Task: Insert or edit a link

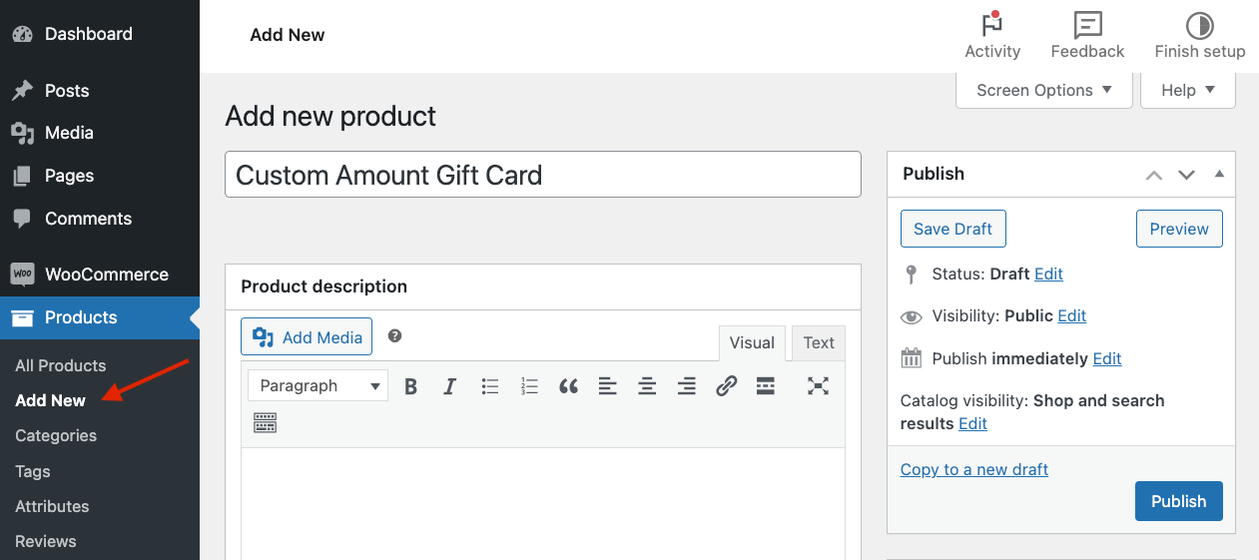Action: 727,386
